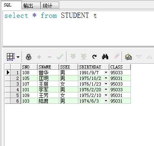Click the name cell 李军
154x146 pixels.
tap(48, 90)
